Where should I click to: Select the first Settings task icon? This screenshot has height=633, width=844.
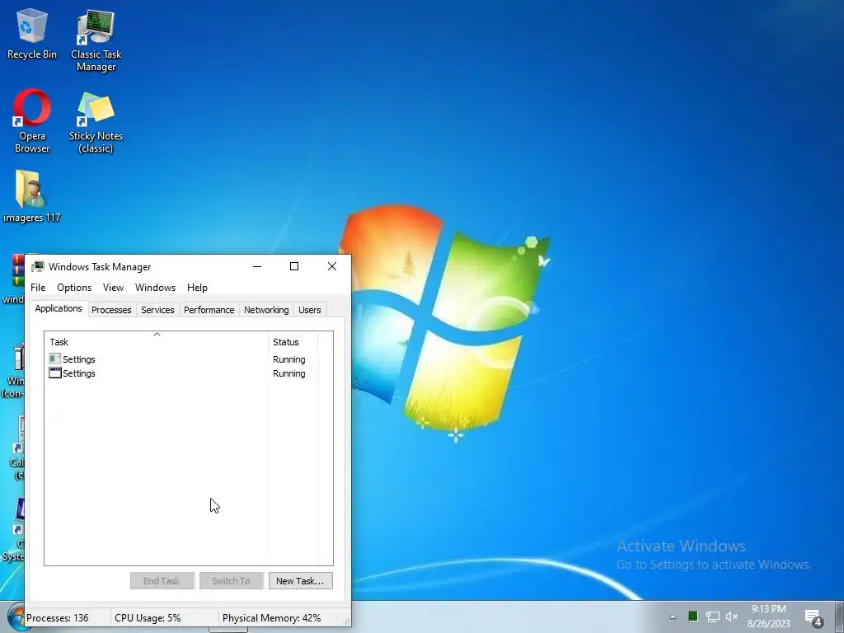pos(55,359)
